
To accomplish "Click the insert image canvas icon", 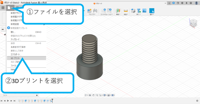I will tap(144, 11).
